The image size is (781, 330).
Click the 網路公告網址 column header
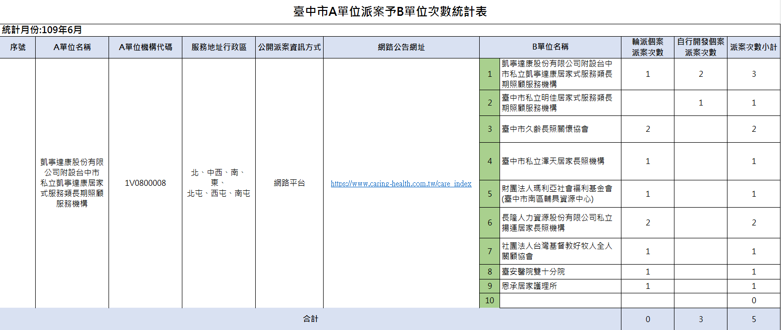(401, 47)
